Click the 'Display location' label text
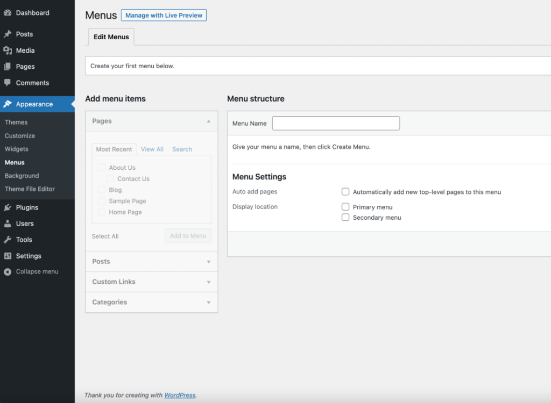This screenshot has width=551, height=403. (255, 207)
